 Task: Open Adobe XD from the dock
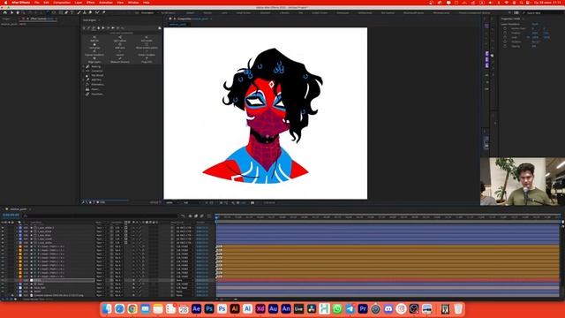pos(260,308)
